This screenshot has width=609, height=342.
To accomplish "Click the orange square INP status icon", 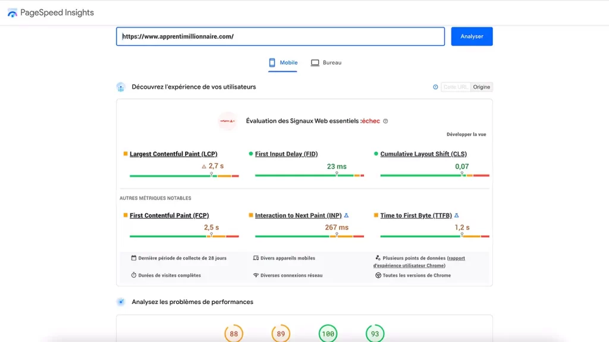I will [250, 215].
